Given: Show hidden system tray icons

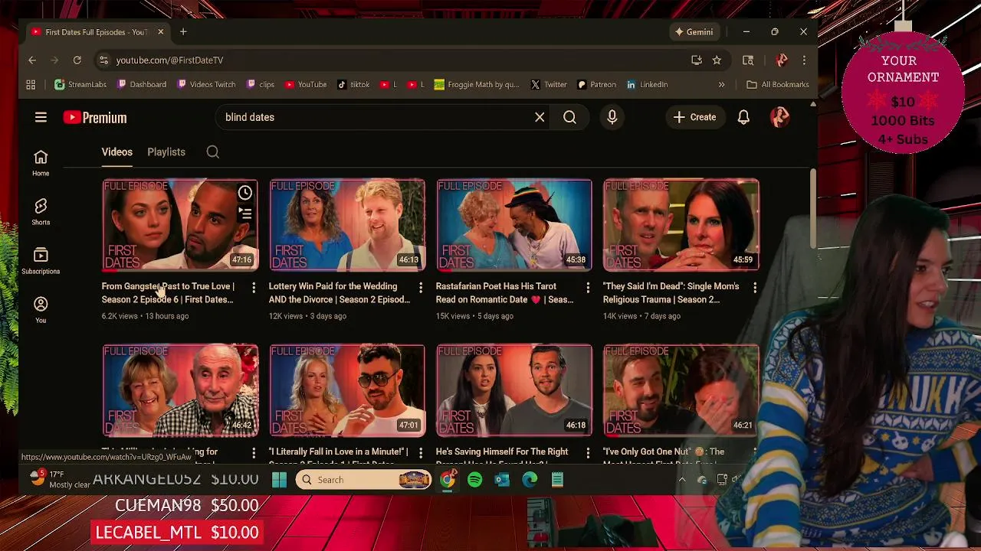Looking at the screenshot, I should pos(681,480).
